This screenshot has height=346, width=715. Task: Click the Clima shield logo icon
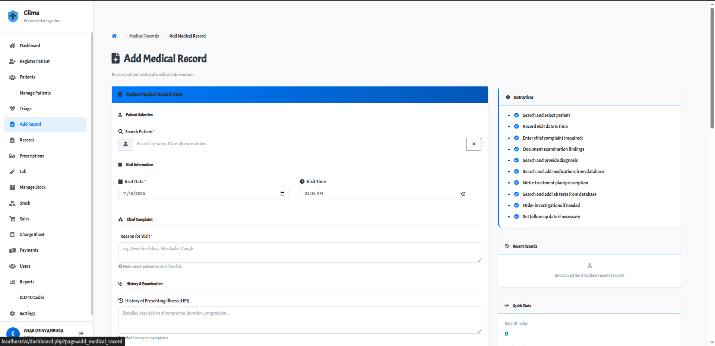[13, 16]
